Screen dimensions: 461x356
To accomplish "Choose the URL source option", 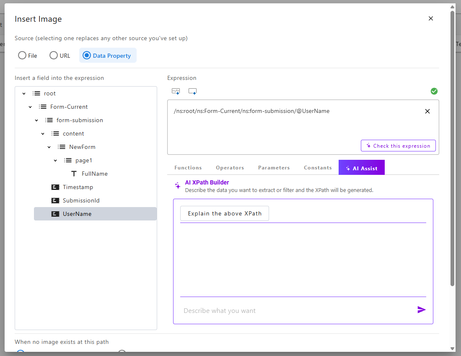I will (54, 56).
